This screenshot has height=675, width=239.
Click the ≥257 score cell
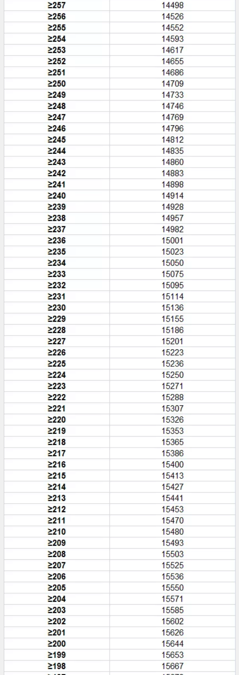point(56,5)
